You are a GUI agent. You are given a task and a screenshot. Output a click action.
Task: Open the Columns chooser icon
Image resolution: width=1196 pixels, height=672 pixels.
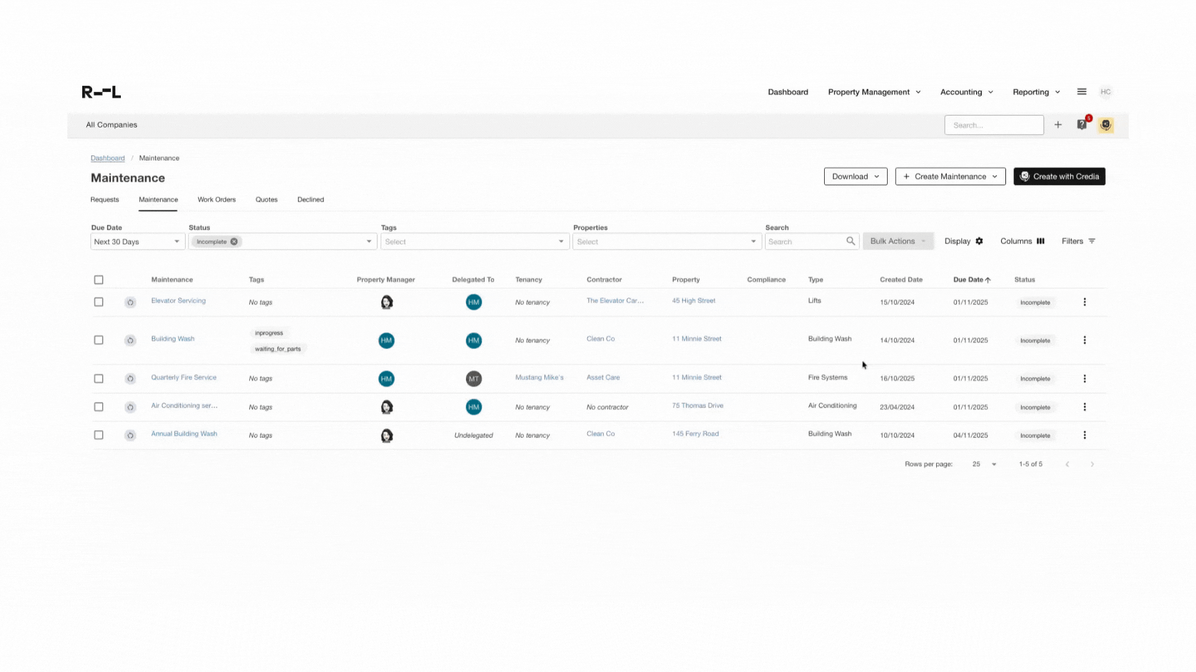1040,241
